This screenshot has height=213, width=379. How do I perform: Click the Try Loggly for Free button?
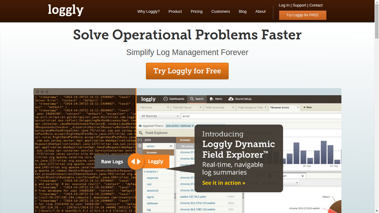[x=187, y=71]
